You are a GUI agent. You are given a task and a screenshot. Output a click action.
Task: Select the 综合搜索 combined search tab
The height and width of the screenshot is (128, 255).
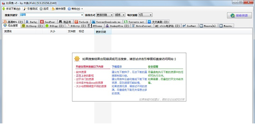11,26
